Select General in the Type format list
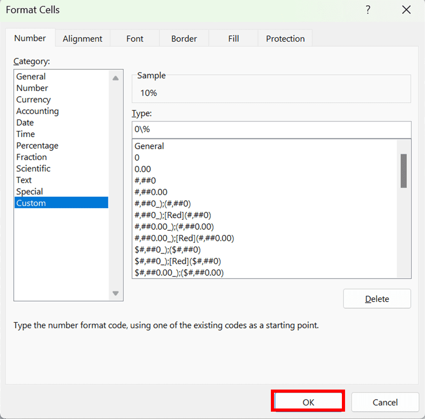425x419 pixels. [265, 146]
